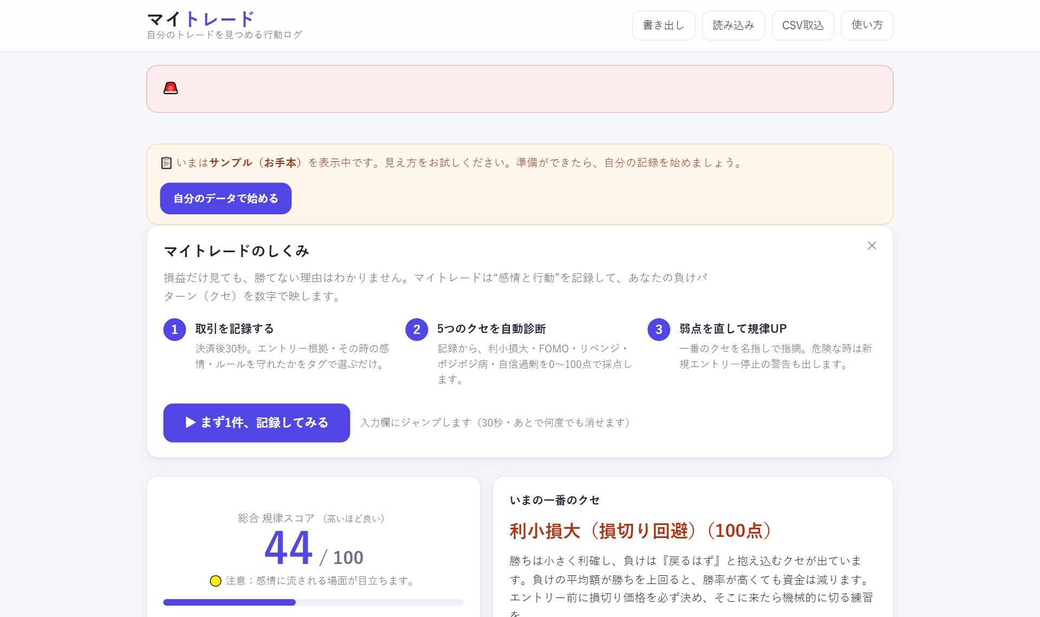Click step 1 circle for 取引を記録する

pyautogui.click(x=174, y=330)
